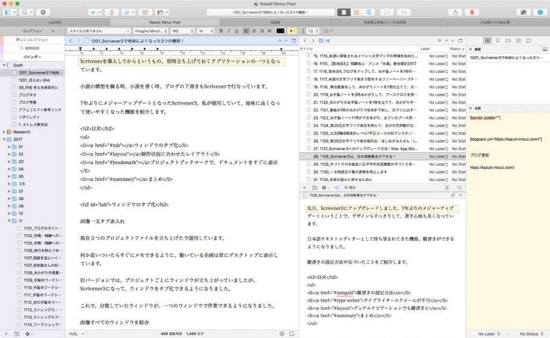
Task: Expand the Research folder
Action: pyautogui.click(x=4, y=132)
